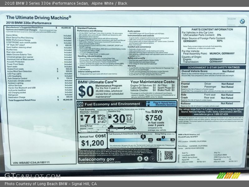Click the $1,200 annual fuel cost
The width and height of the screenshot is (249, 187).
tap(92, 143)
